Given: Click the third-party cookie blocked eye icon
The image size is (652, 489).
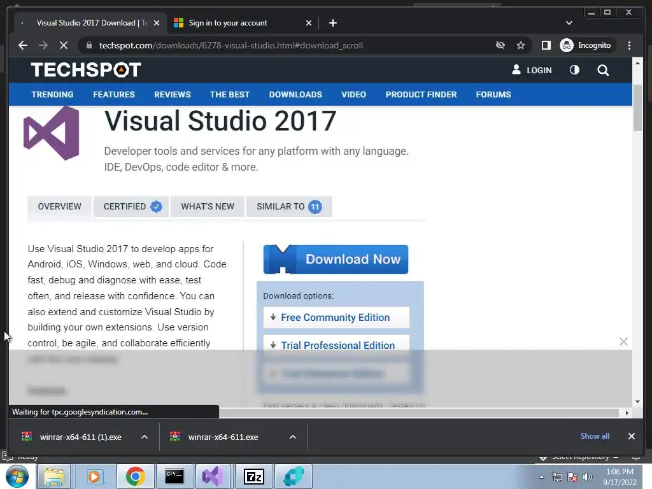Looking at the screenshot, I should (500, 45).
